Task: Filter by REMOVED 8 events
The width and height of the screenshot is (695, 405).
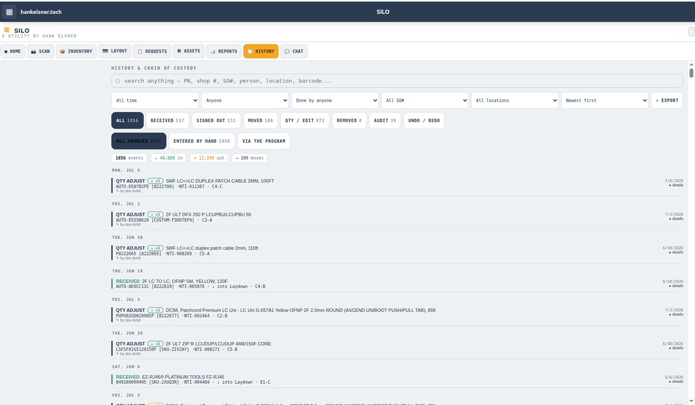Action: click(x=349, y=121)
